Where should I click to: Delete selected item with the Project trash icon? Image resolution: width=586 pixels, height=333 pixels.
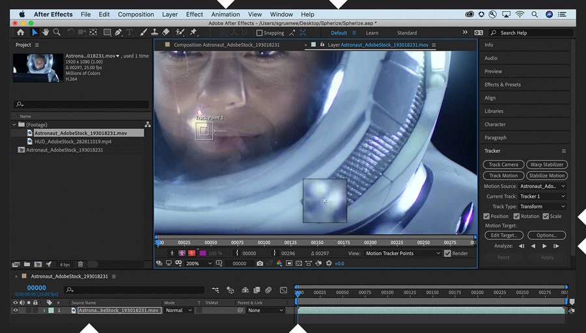pyautogui.click(x=81, y=264)
